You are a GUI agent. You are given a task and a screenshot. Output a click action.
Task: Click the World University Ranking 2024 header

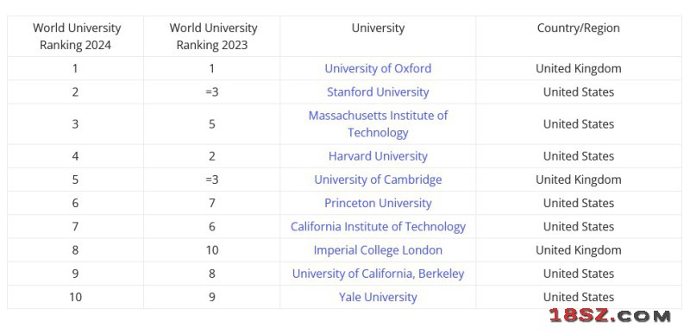click(x=76, y=36)
